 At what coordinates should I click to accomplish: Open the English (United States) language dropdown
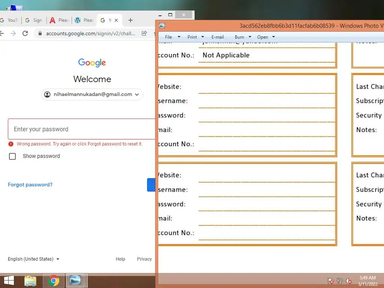click(33, 259)
